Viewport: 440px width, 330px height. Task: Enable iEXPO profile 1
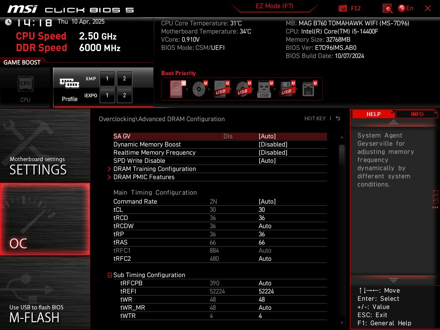tap(107, 95)
